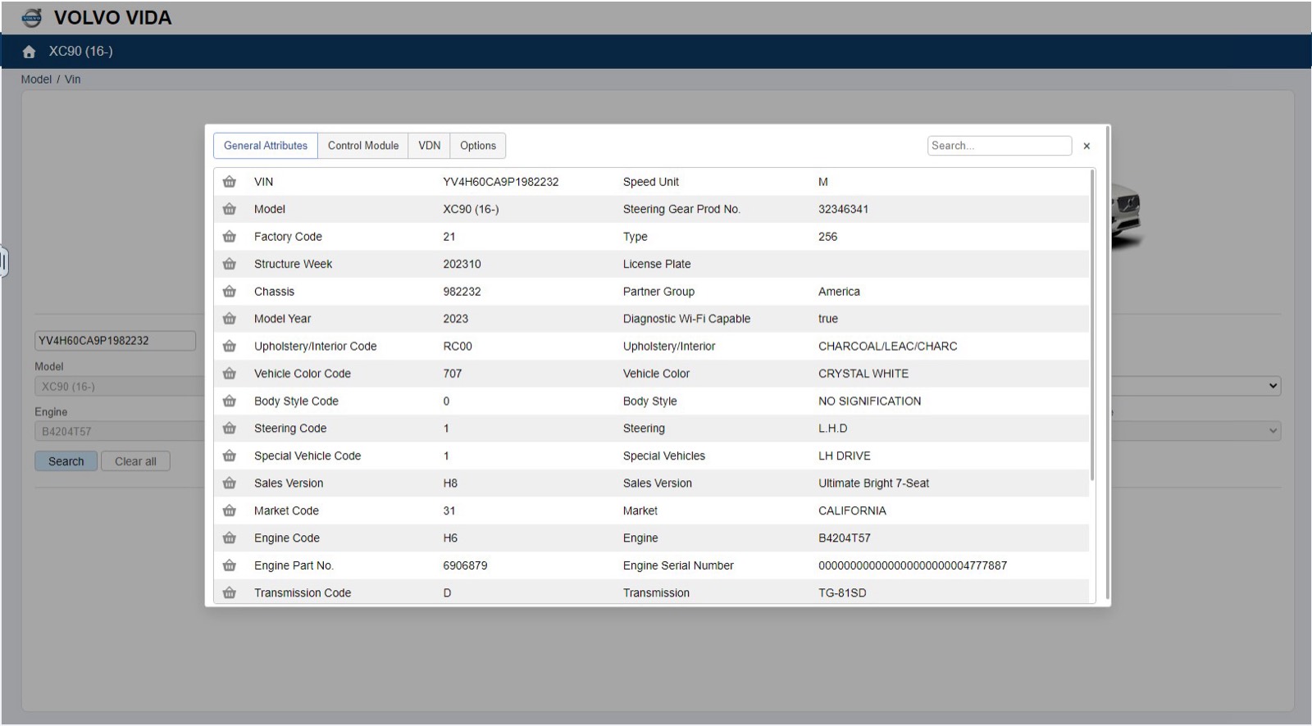The width and height of the screenshot is (1312, 726).
Task: Click basket icon beside Vehicle Color Code
Action: click(230, 374)
